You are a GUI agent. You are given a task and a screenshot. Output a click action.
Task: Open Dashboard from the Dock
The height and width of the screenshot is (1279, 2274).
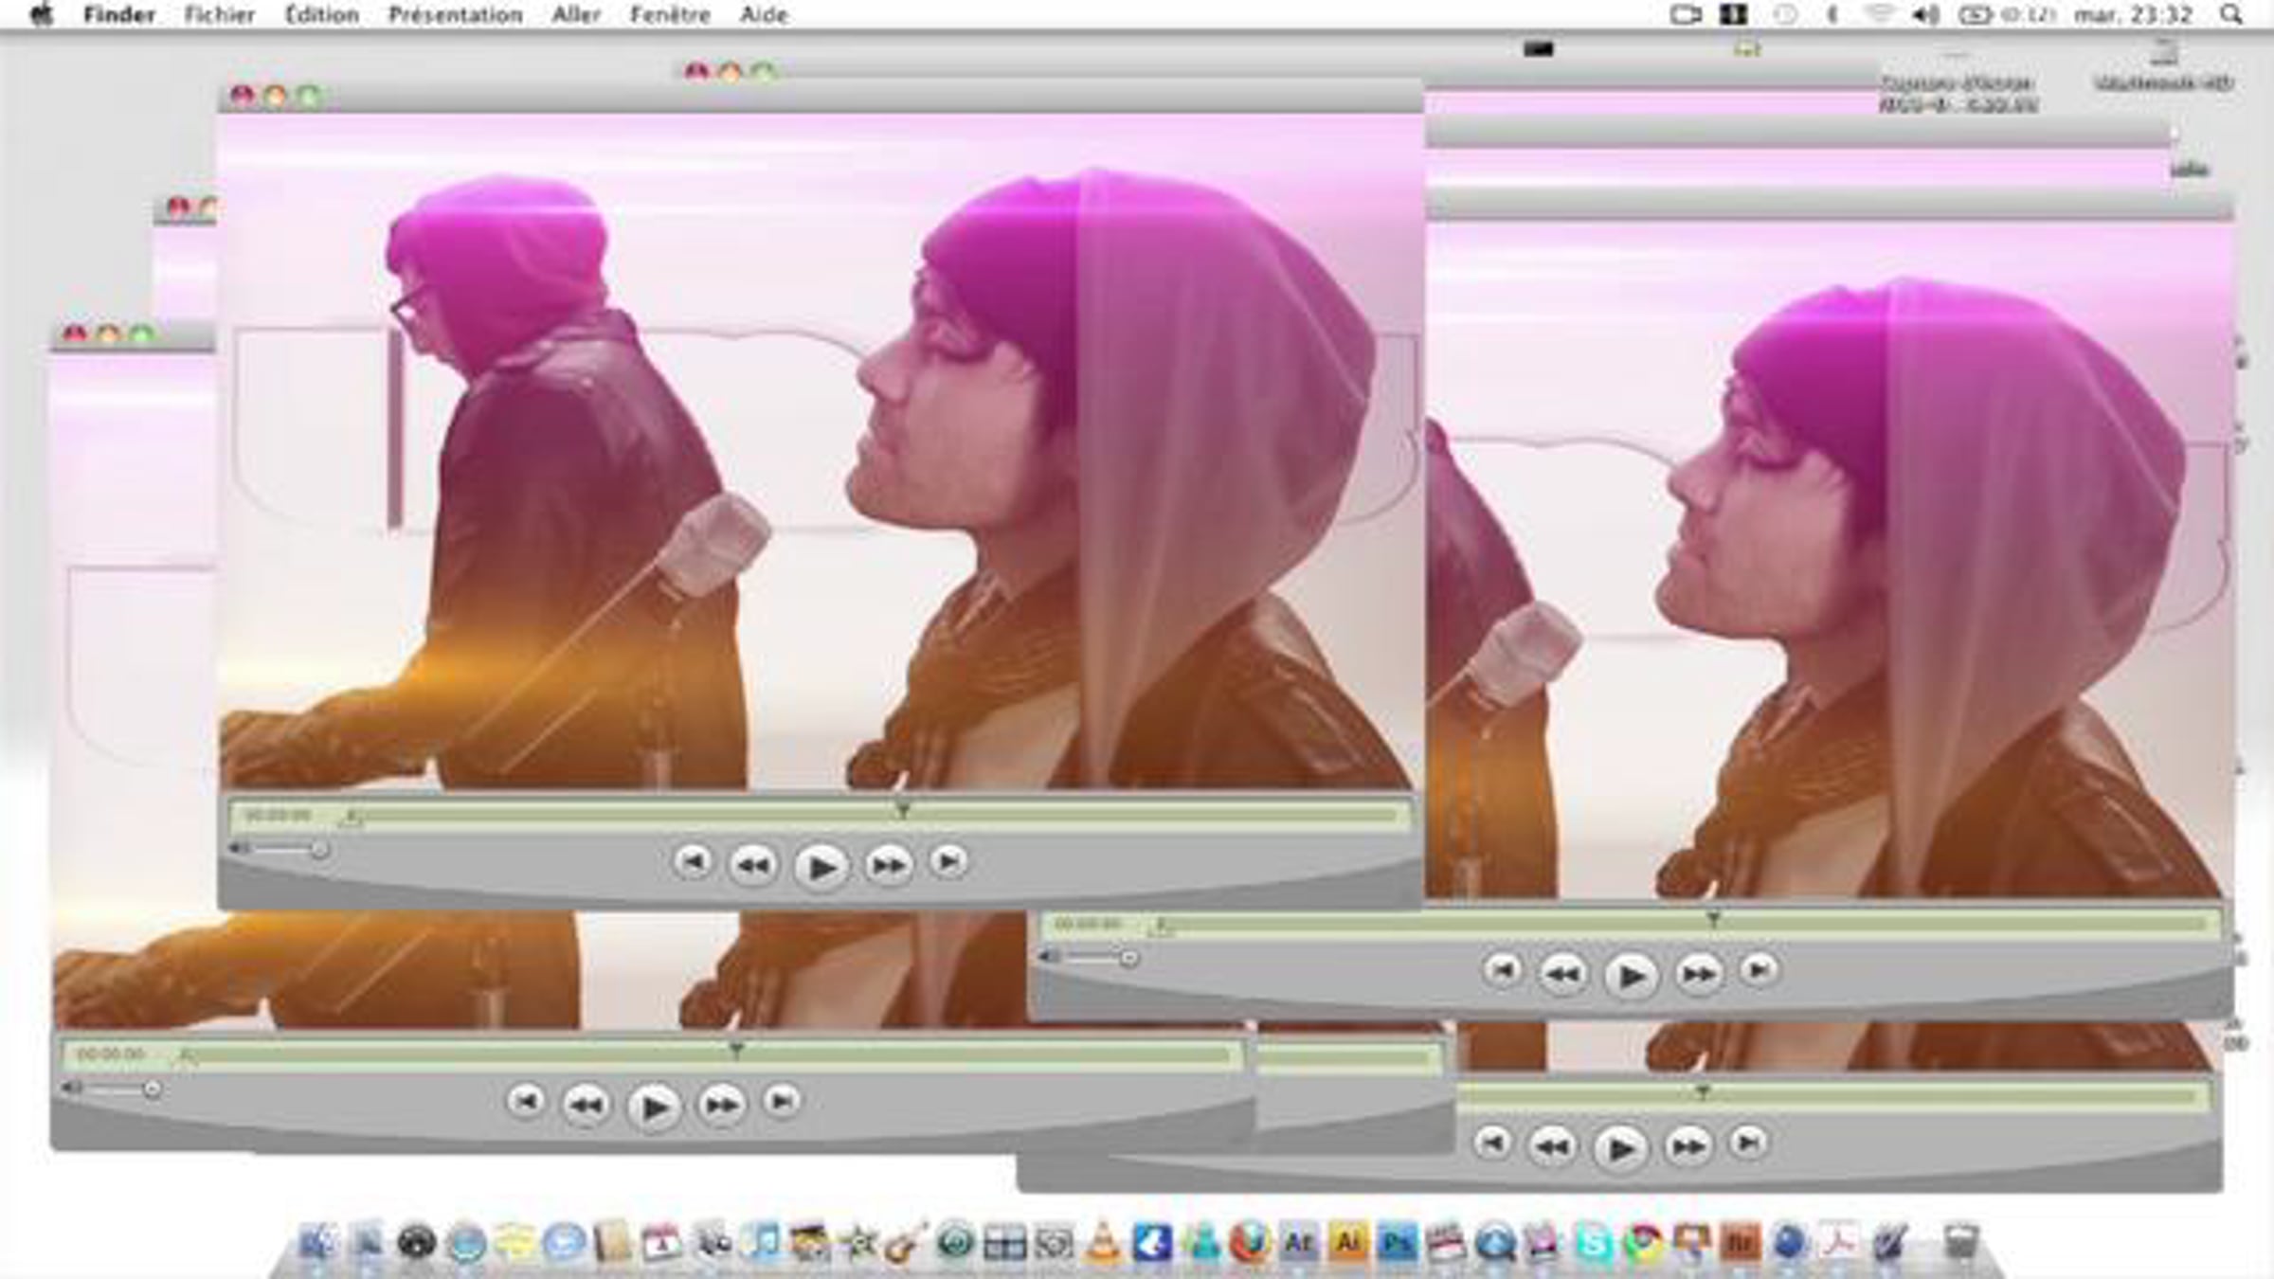pos(416,1242)
